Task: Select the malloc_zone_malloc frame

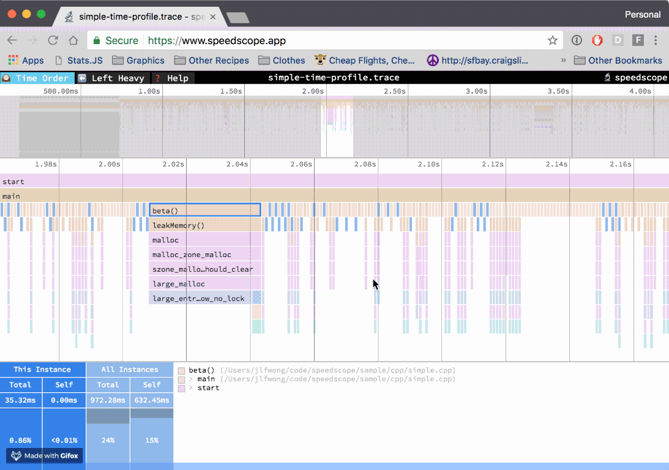Action: pos(206,254)
